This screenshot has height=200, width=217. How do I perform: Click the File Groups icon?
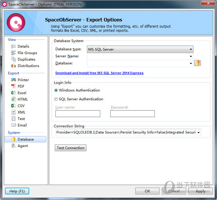coord(13,53)
